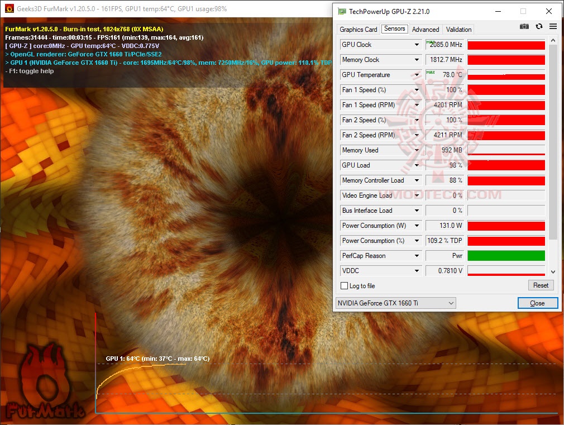
Task: Click the GPU Clock red history graph
Action: [506, 45]
